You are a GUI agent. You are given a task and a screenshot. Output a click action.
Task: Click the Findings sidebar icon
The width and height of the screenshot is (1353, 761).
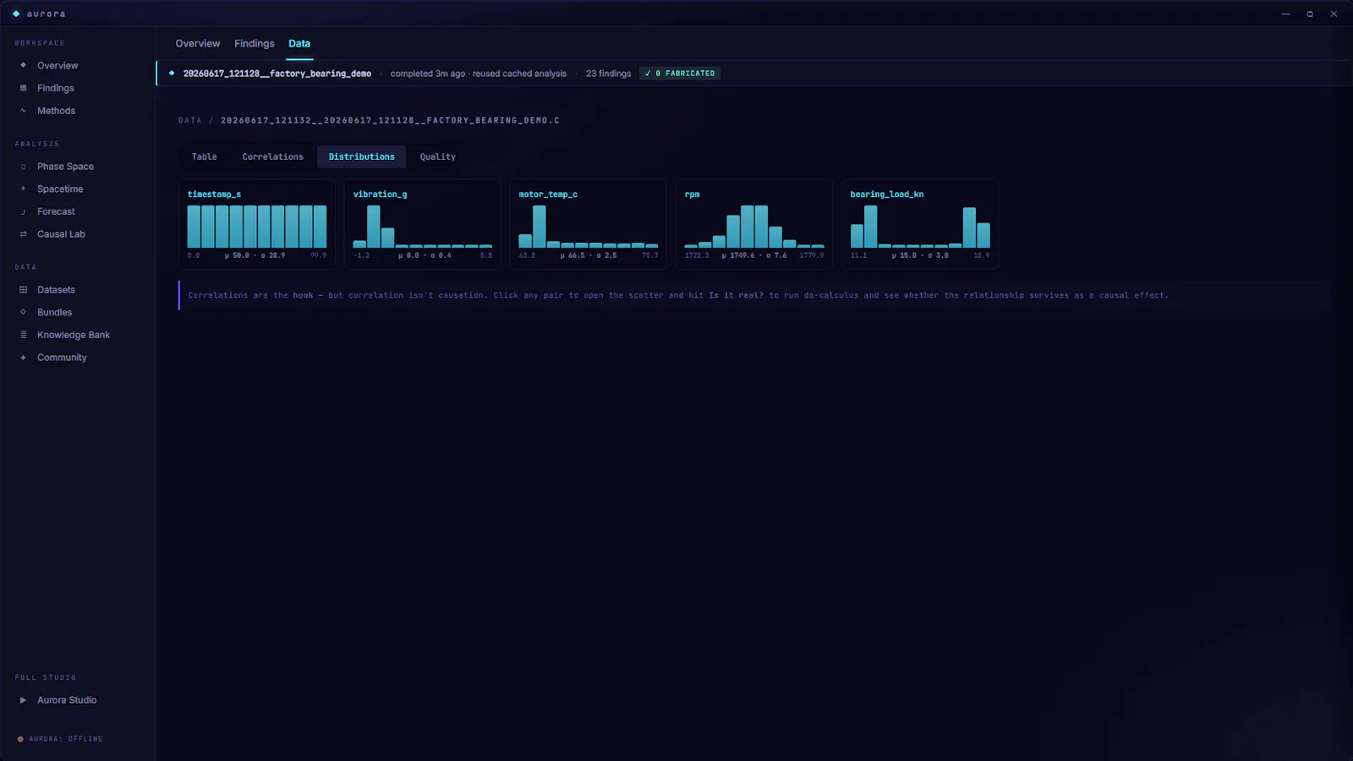point(23,88)
